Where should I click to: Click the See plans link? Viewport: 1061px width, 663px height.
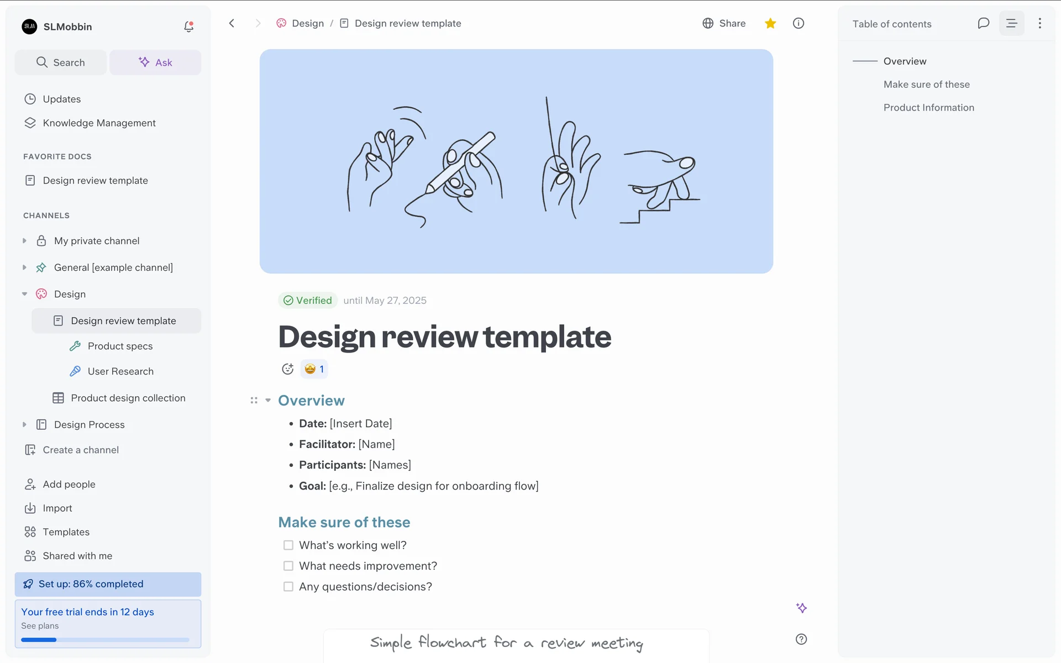click(40, 626)
